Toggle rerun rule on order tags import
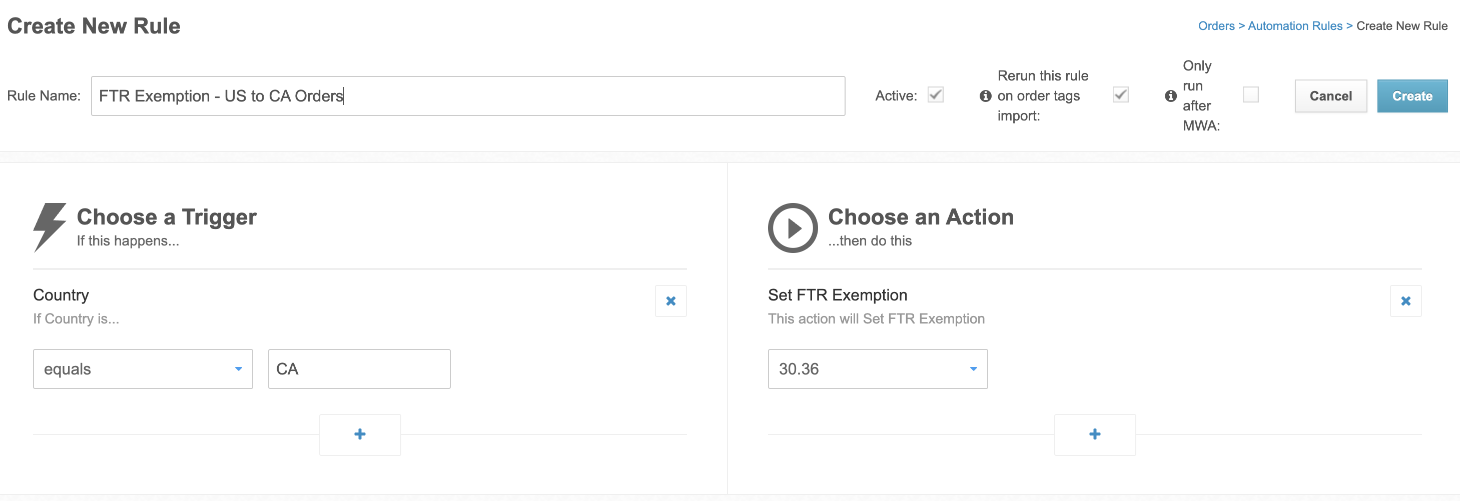Image resolution: width=1460 pixels, height=501 pixels. click(x=1120, y=94)
